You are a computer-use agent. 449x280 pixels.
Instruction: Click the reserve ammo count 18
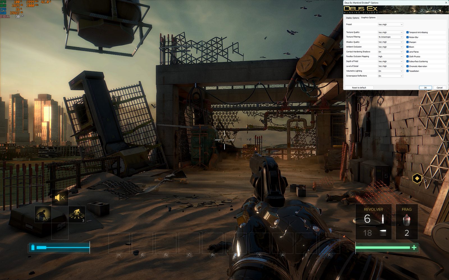pyautogui.click(x=368, y=233)
